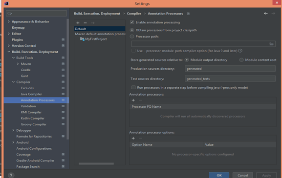Collapse the Compiler node
Viewport: 282px width, 178px height.
tap(13, 82)
